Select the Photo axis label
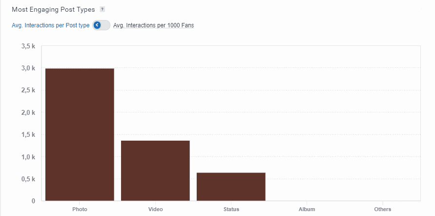This screenshot has height=216, width=435. (80, 209)
